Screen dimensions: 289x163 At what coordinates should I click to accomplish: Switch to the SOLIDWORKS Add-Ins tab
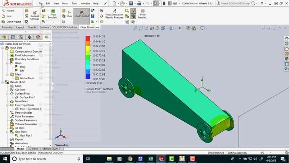[65, 27]
